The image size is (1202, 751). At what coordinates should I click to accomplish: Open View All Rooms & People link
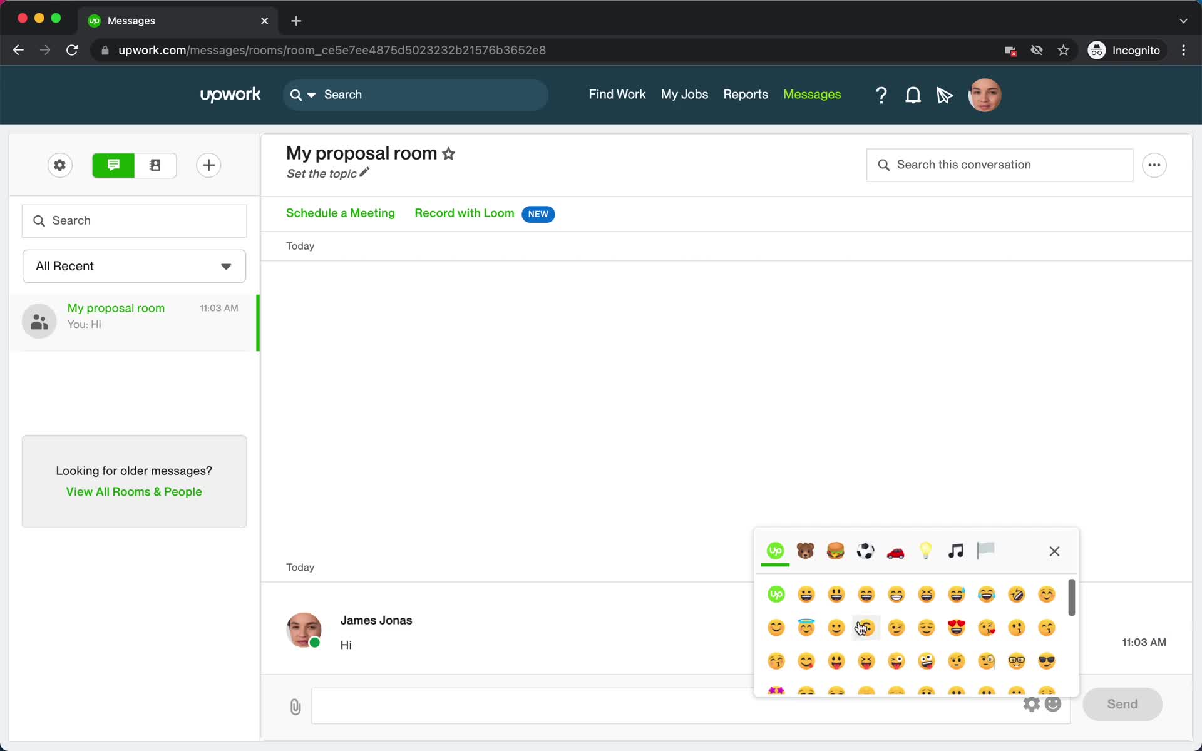134,492
